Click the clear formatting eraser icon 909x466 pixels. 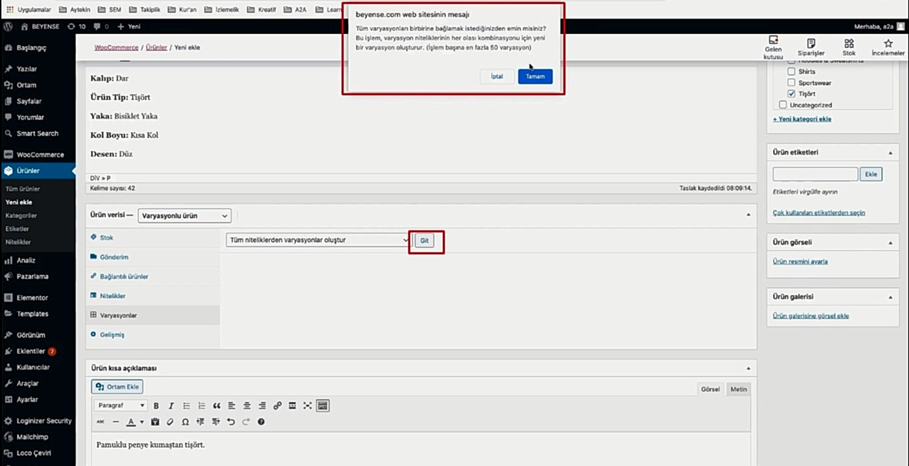pyautogui.click(x=170, y=421)
